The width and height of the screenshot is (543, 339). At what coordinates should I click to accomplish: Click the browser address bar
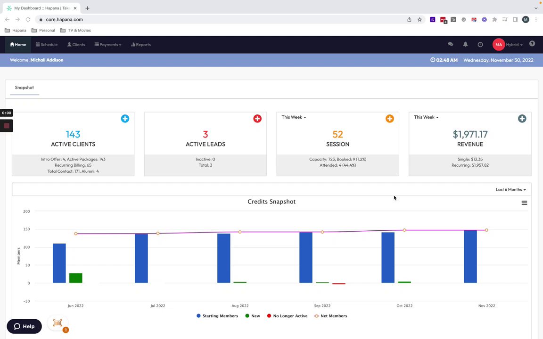tap(222, 20)
